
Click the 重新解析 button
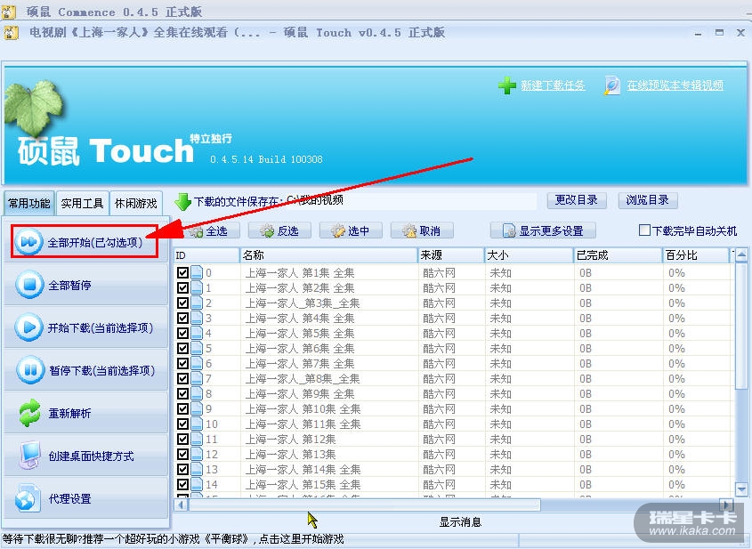click(x=85, y=413)
